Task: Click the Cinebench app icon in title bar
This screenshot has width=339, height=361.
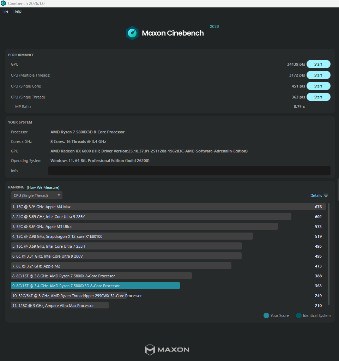Action: (x=3, y=4)
